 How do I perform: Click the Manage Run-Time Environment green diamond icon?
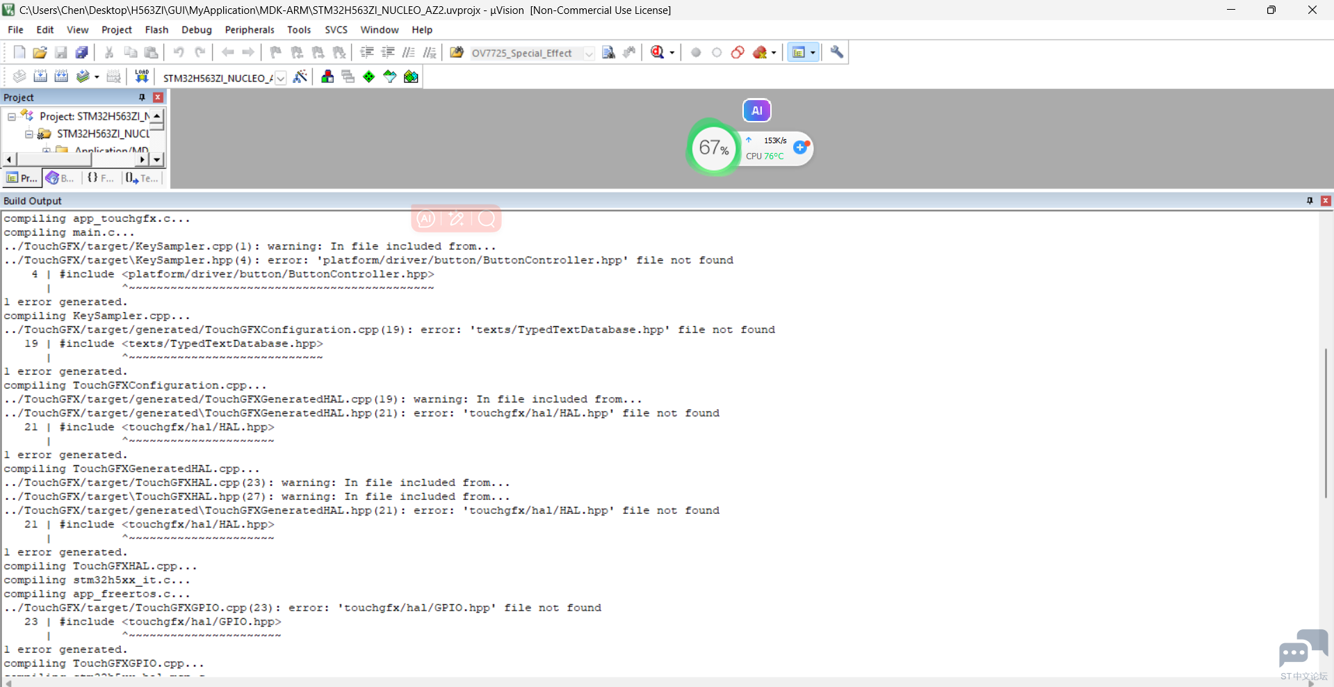tap(369, 76)
